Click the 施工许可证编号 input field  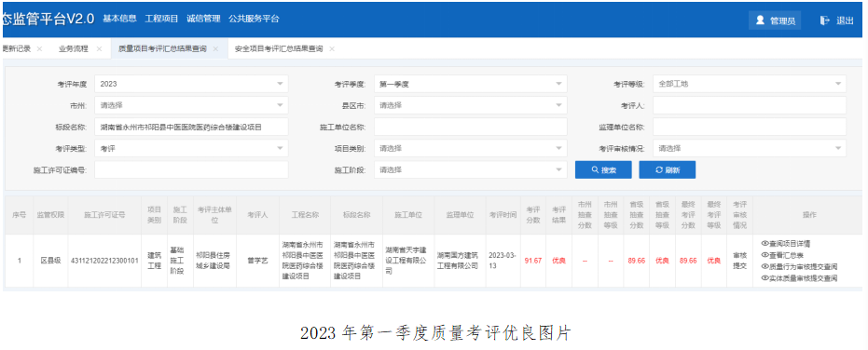pyautogui.click(x=191, y=169)
